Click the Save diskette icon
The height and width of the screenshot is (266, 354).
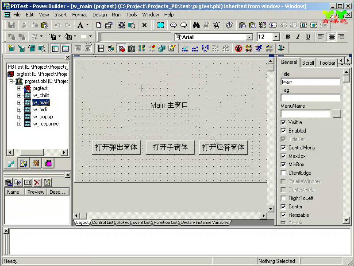coord(12,25)
